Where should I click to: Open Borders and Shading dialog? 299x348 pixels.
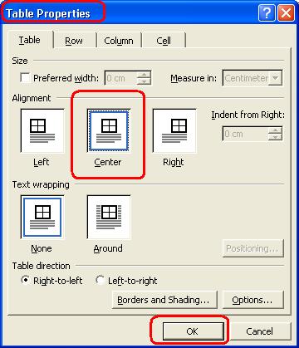pyautogui.click(x=164, y=300)
